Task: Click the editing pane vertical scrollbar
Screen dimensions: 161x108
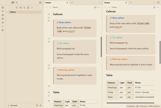Action: point(101,47)
